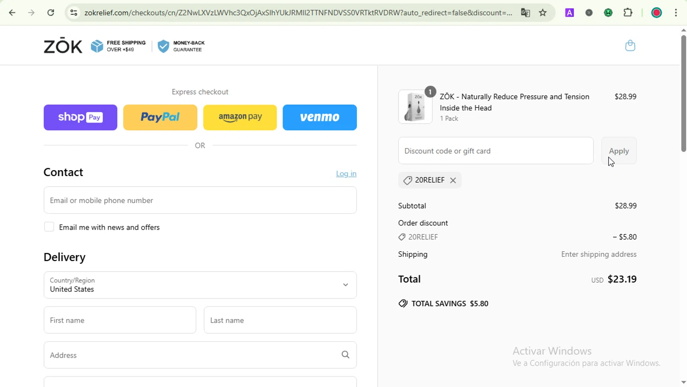Click the free shipping box icon
This screenshot has height=387, width=687.
(x=97, y=46)
